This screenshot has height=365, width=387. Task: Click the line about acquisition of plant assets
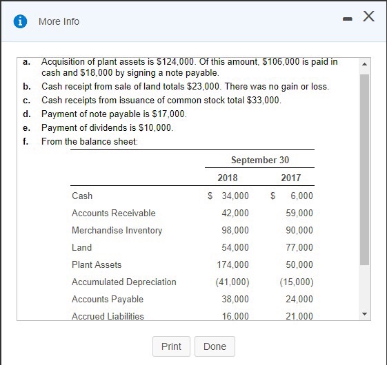pyautogui.click(x=189, y=67)
